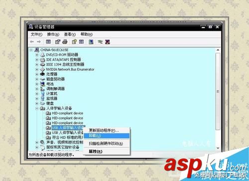
Task: Click the icon beside IDE ATA/ATAPI 控制器
Action: click(43, 60)
